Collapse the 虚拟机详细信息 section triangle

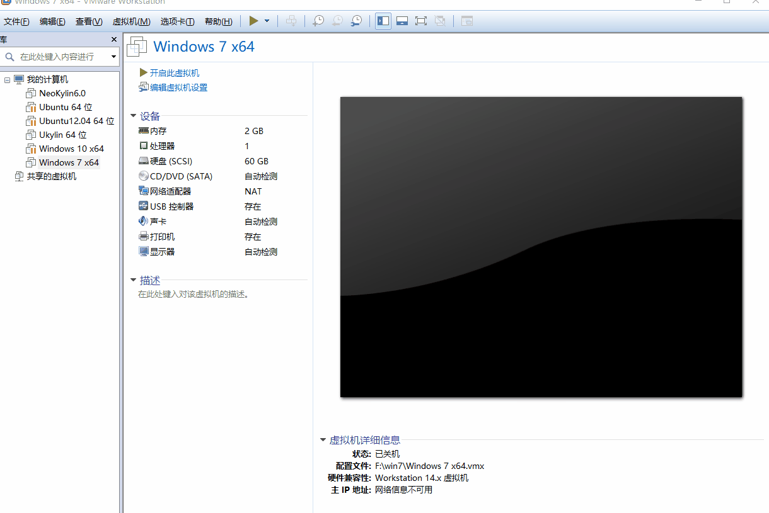pos(323,440)
